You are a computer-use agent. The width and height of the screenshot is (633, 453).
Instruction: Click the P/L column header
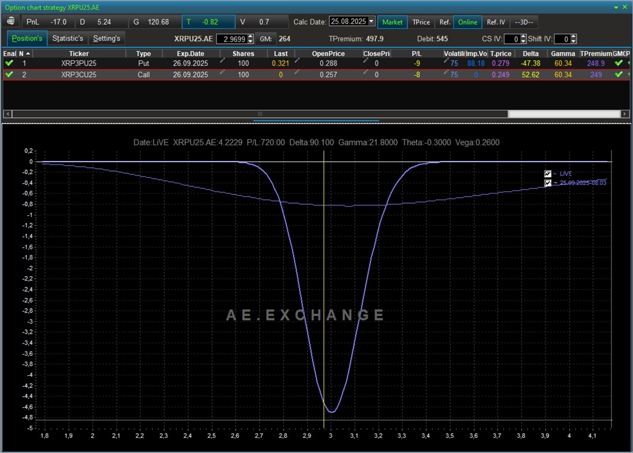point(417,54)
